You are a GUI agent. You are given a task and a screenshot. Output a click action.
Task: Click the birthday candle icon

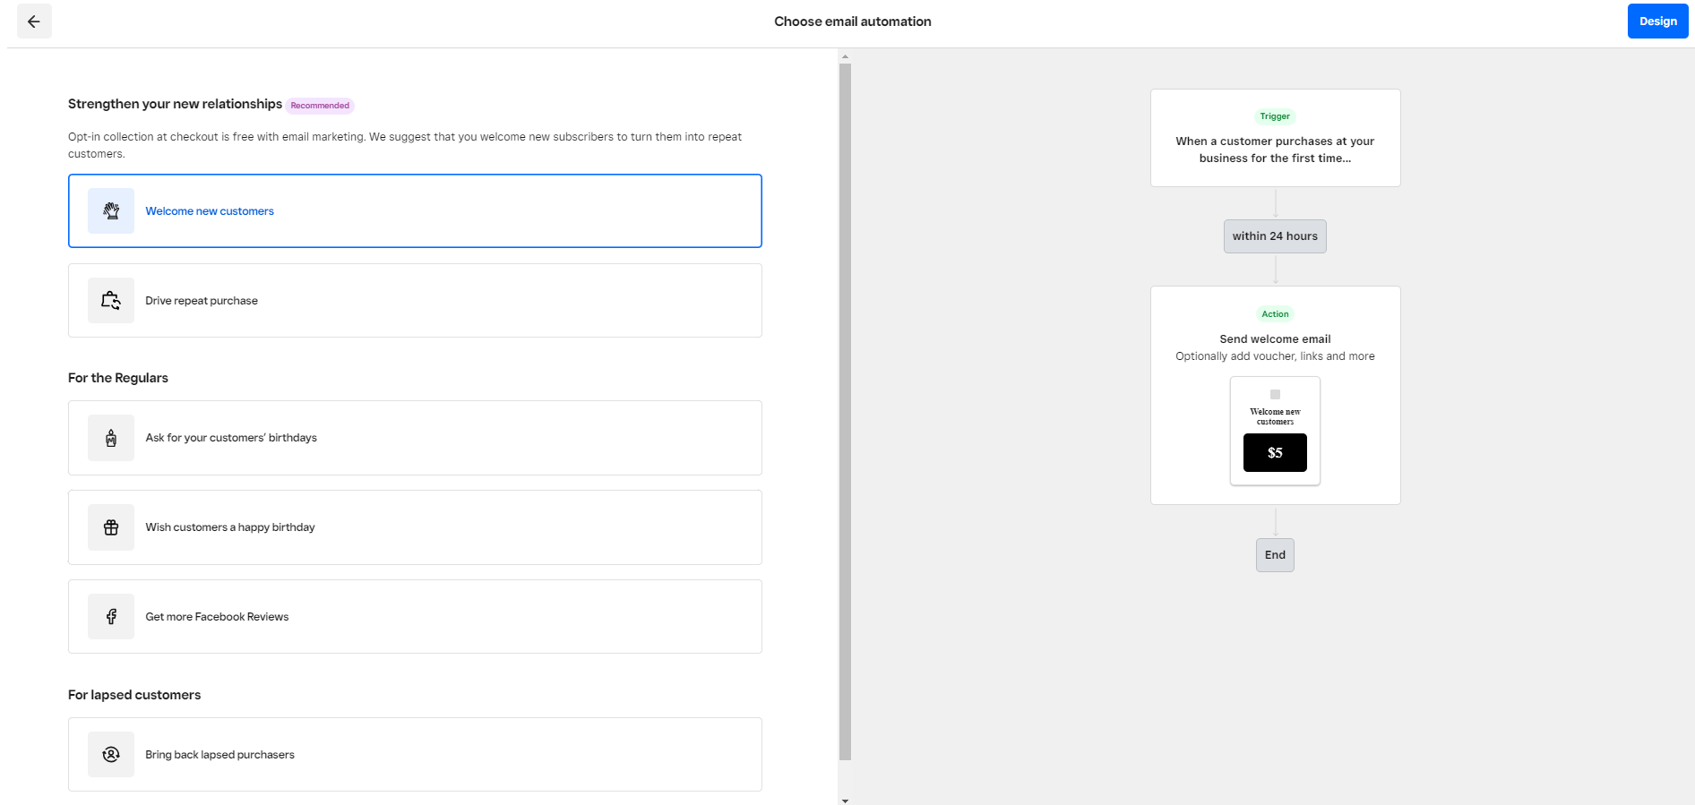click(x=111, y=438)
